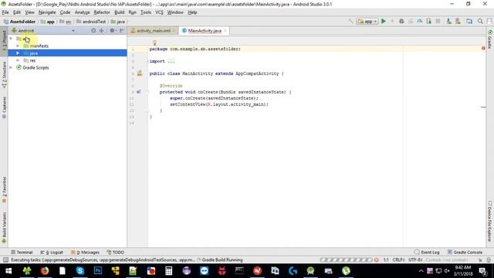Open Photoshop from the taskbar
This screenshot has height=278, width=494.
click(98, 271)
